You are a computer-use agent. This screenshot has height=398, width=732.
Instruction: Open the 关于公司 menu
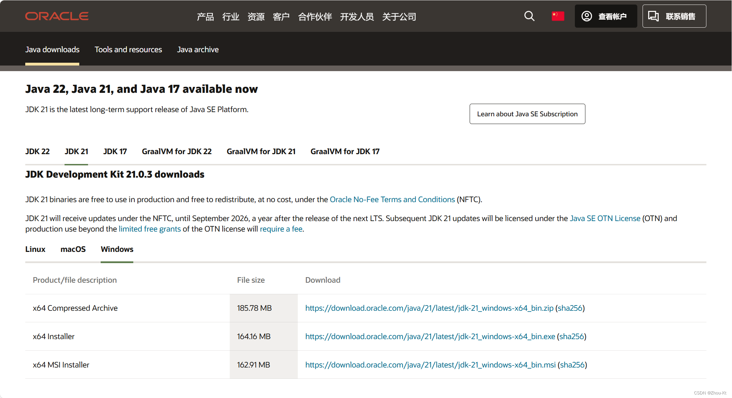(x=399, y=16)
